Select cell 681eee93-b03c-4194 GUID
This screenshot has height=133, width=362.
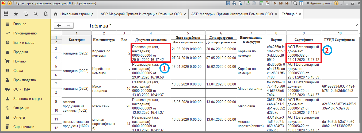[x=340, y=89]
